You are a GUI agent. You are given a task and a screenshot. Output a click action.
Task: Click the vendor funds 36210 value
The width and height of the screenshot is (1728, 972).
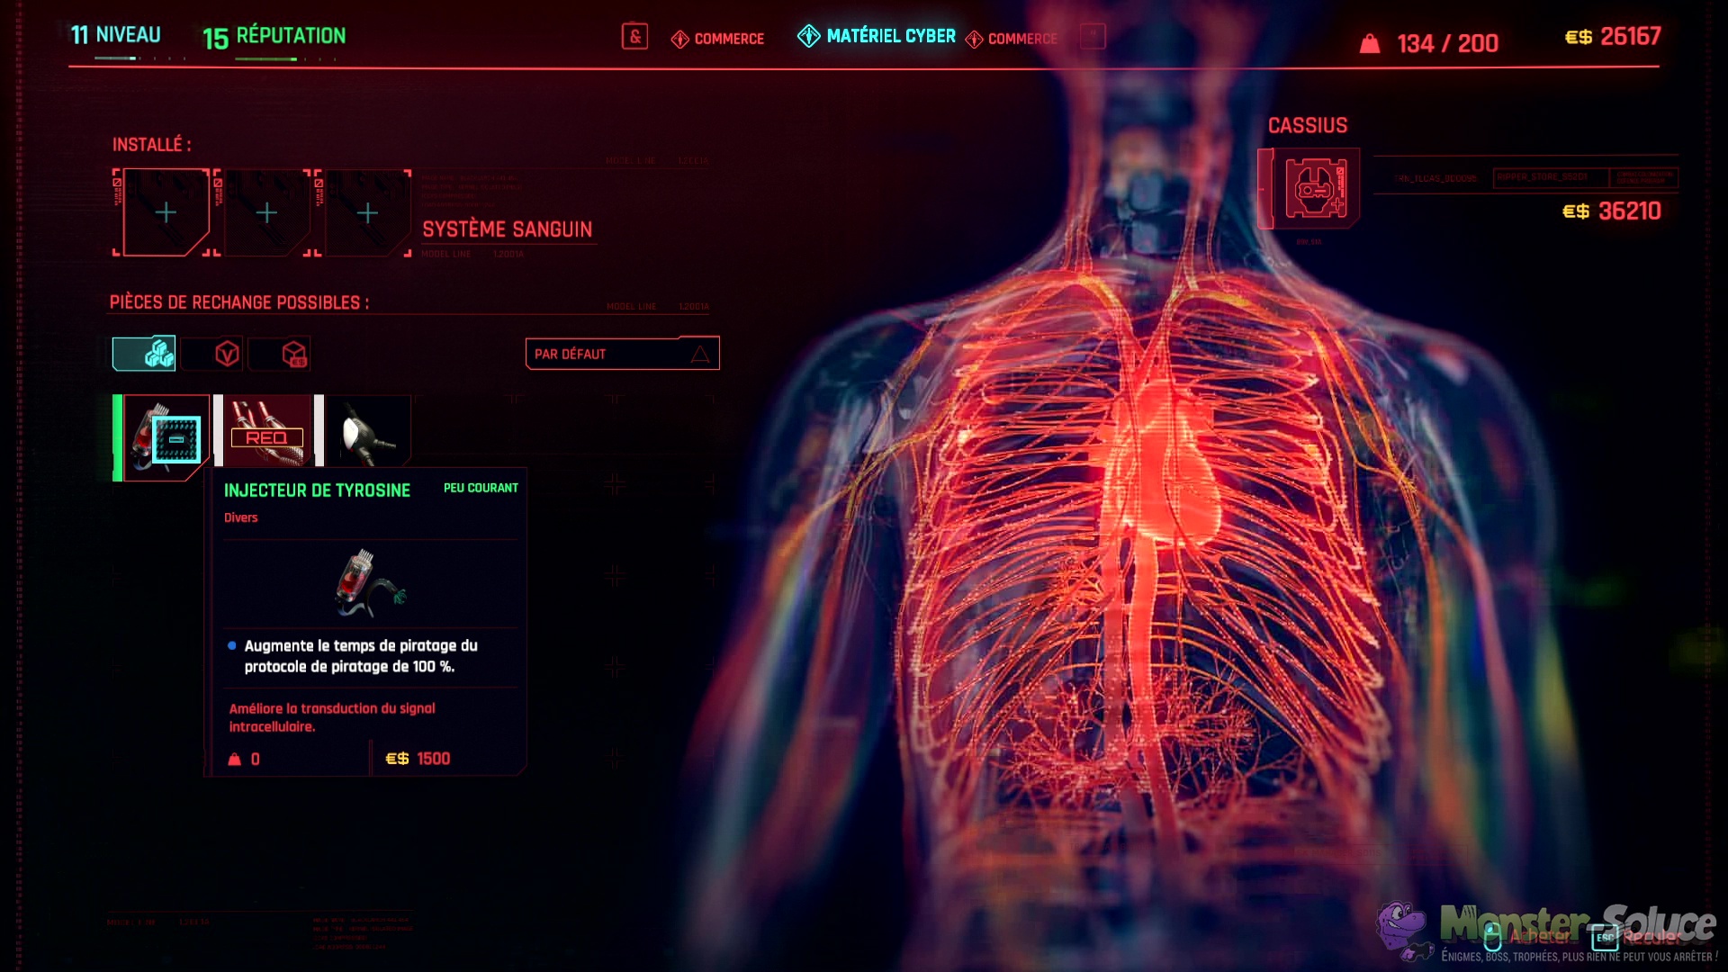point(1612,211)
